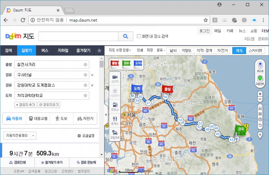Click the zoom out minus button

click(260, 99)
